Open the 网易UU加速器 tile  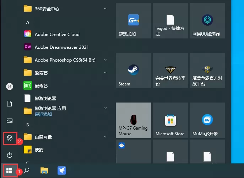[207, 21]
